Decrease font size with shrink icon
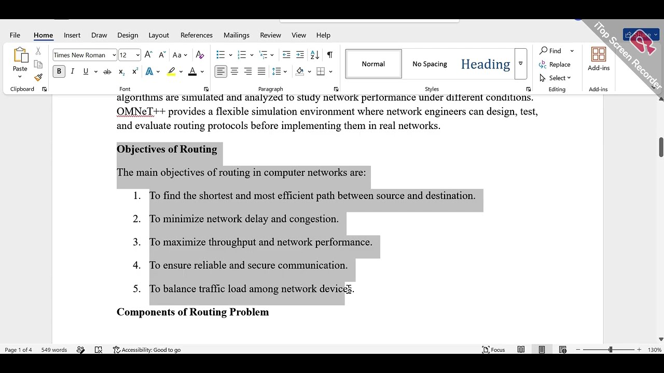664x373 pixels. pos(162,55)
